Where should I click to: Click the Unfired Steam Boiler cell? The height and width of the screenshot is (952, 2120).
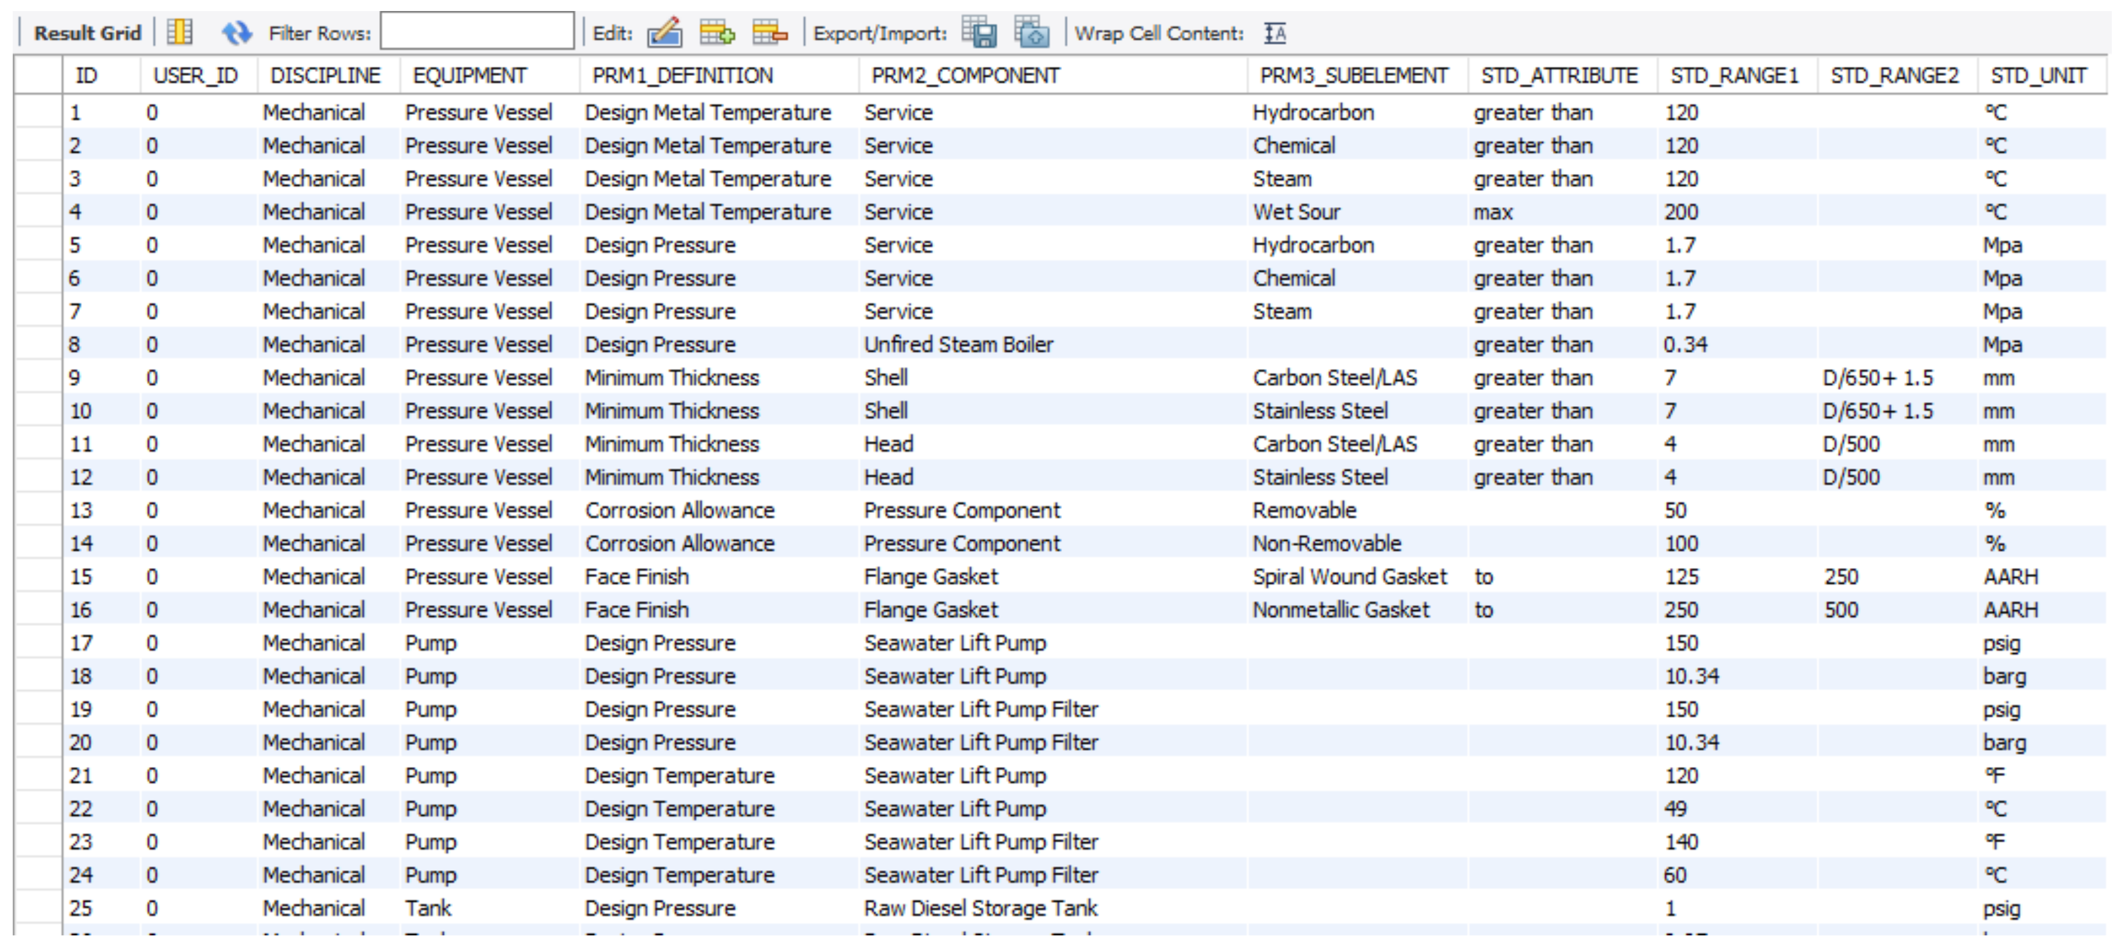pos(958,345)
